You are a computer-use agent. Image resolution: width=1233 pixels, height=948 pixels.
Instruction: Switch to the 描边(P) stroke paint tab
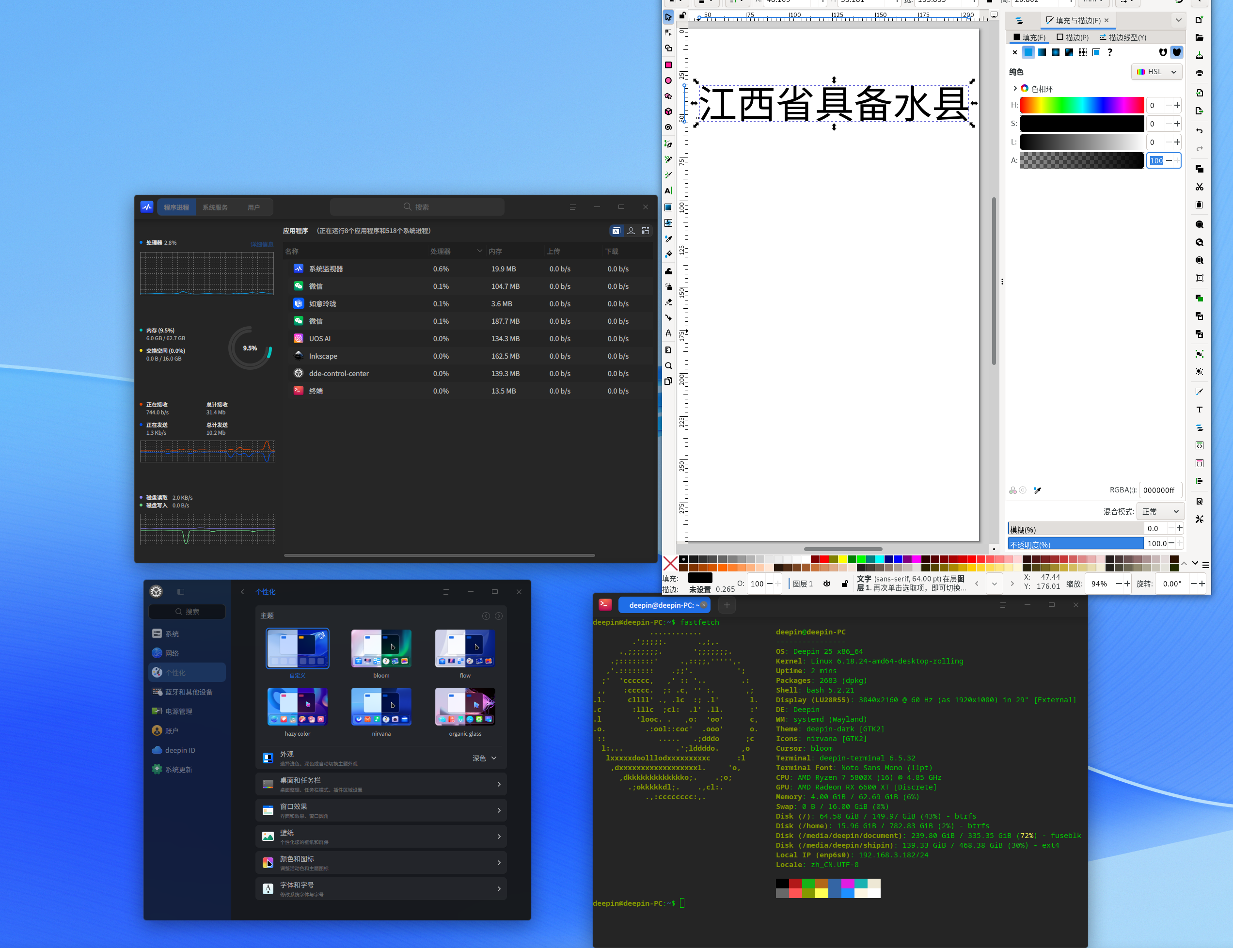pyautogui.click(x=1073, y=37)
